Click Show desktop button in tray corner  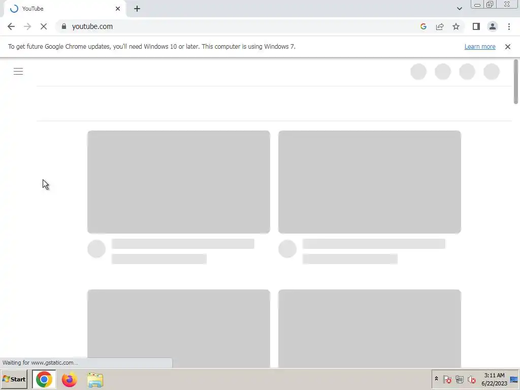coord(514,379)
